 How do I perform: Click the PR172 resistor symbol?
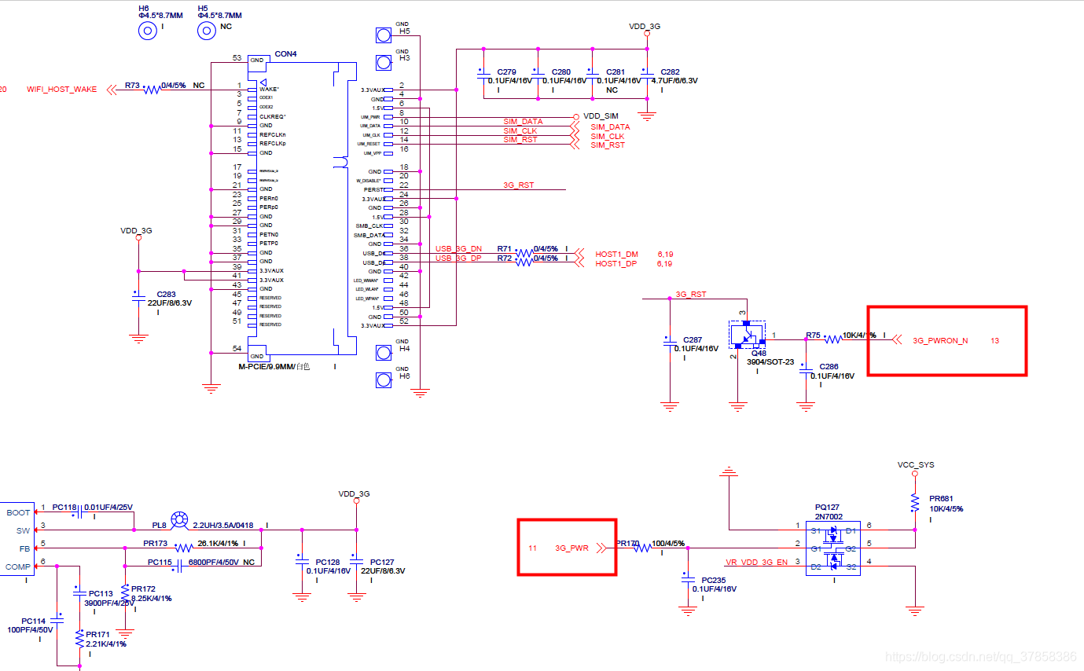126,594
